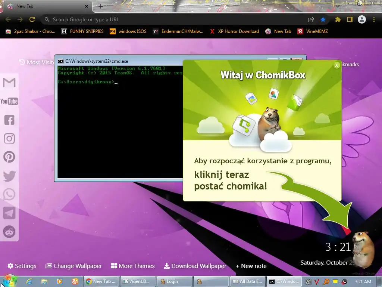382x287 pixels.
Task: Open the Reddit icon in the sidebar
Action: [x=9, y=232]
